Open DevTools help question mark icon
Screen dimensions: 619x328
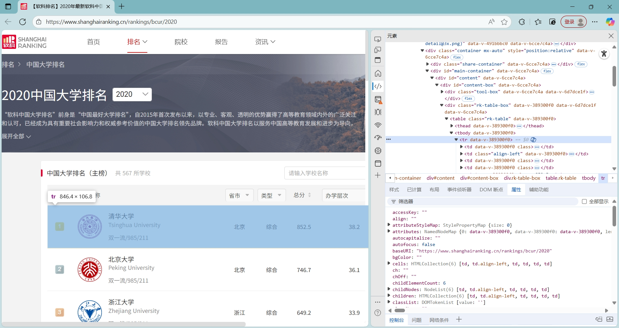(378, 313)
